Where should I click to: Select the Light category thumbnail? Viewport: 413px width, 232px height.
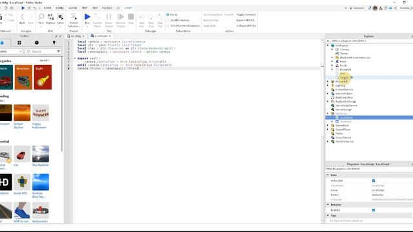pos(43,77)
